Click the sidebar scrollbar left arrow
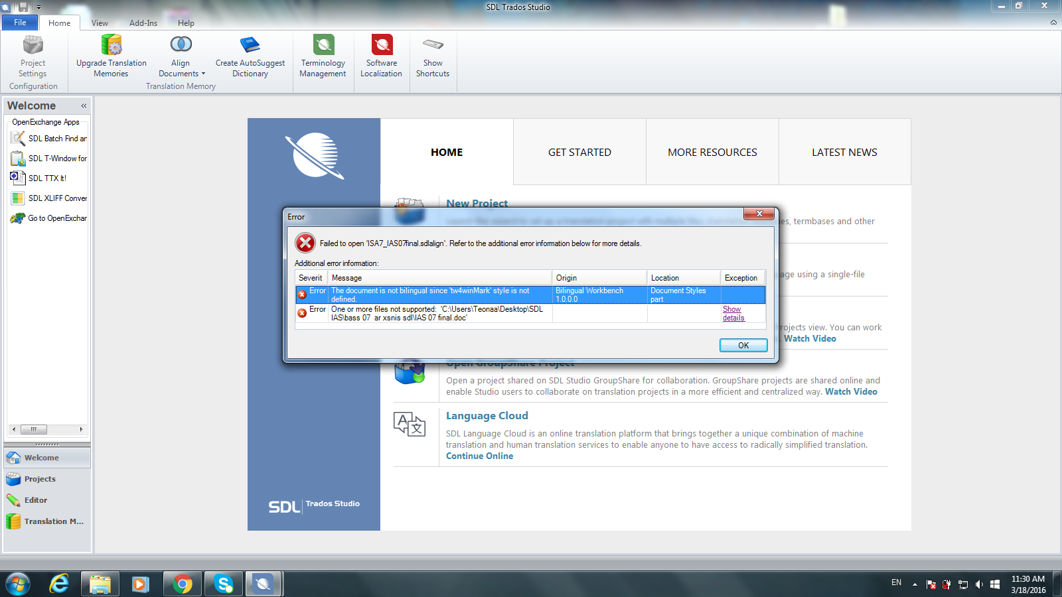The height and width of the screenshot is (597, 1062). point(14,429)
